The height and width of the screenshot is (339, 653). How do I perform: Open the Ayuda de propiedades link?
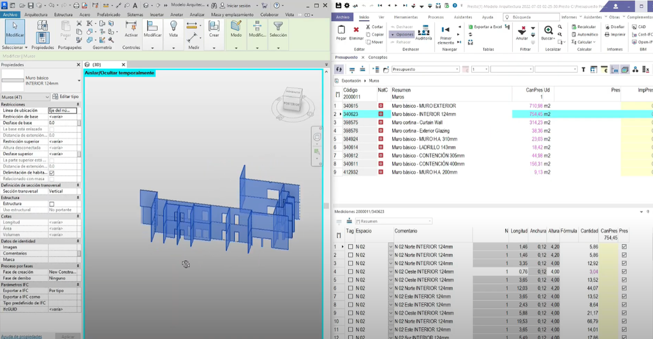coord(21,336)
